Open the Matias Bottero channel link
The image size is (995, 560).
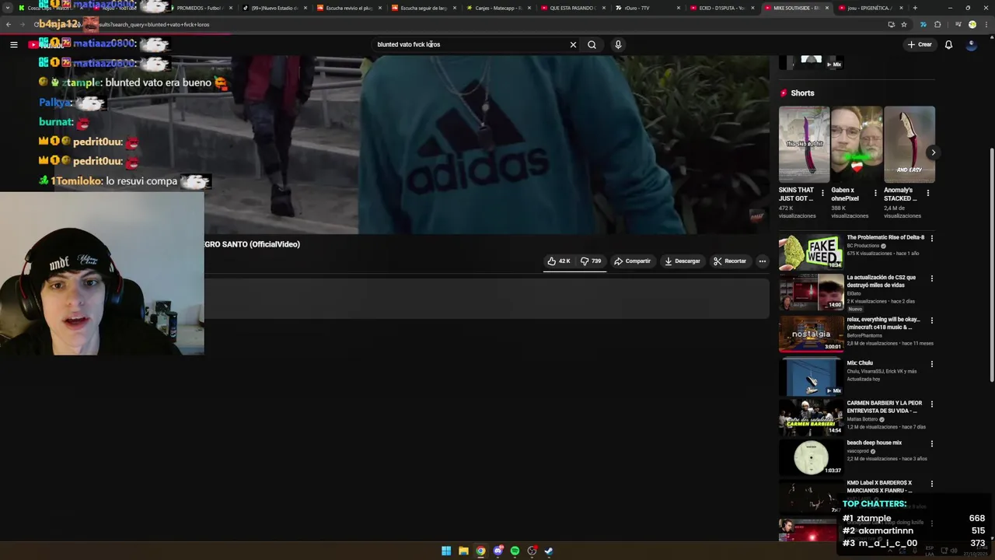pyautogui.click(x=862, y=419)
